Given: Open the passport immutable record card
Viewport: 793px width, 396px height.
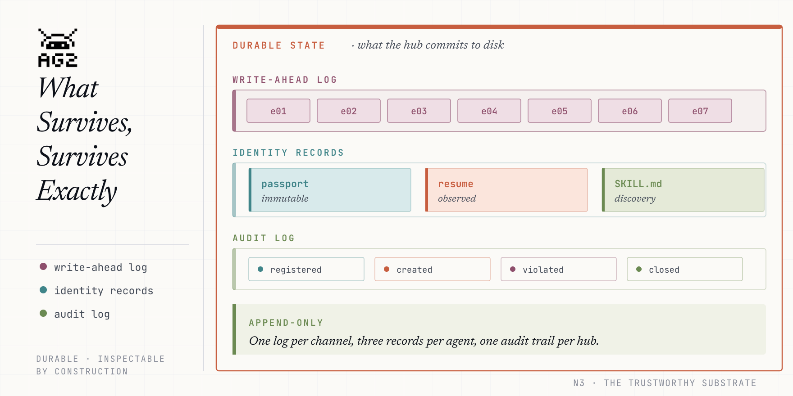Looking at the screenshot, I should [x=330, y=190].
